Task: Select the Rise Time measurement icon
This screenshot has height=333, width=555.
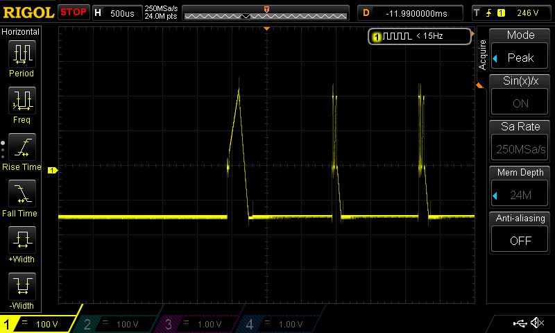Action: point(22,147)
